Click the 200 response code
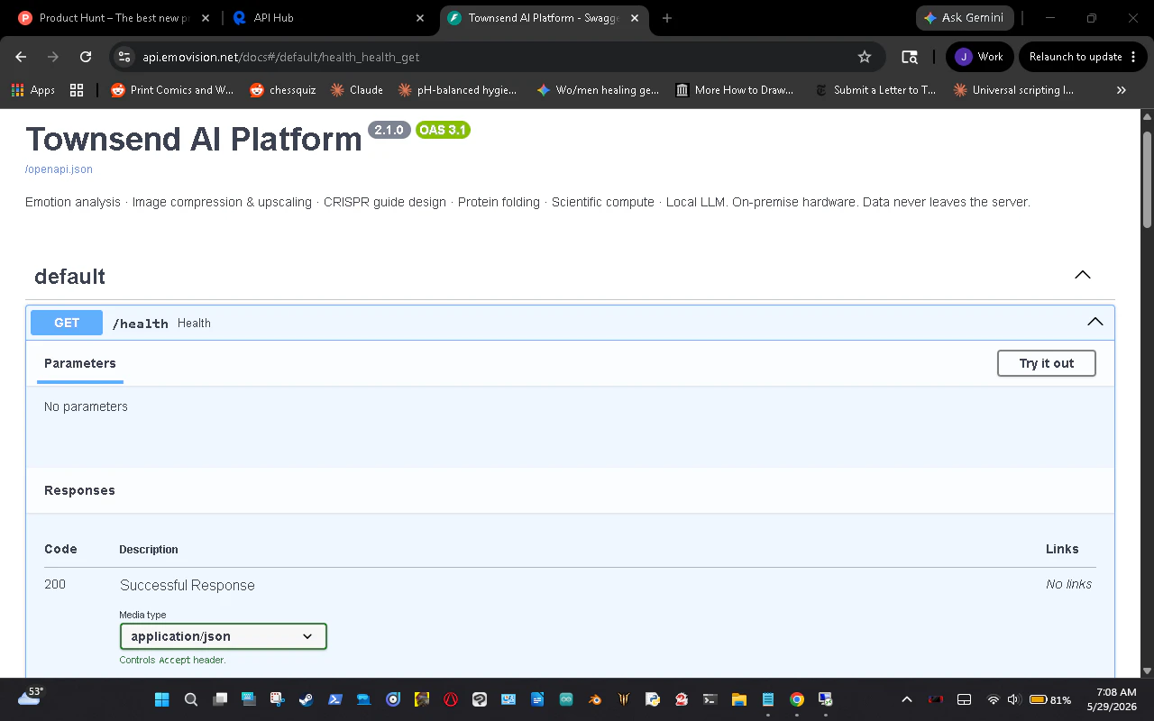 tap(55, 584)
